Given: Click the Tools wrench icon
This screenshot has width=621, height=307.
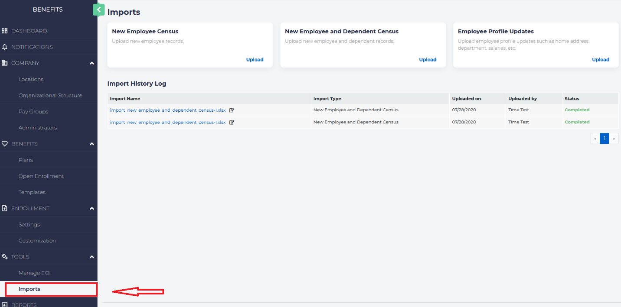Looking at the screenshot, I should pyautogui.click(x=5, y=257).
